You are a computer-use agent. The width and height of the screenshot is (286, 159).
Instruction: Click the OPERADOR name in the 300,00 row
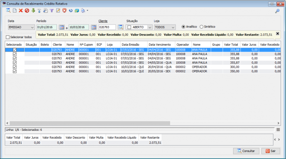tap(199, 67)
